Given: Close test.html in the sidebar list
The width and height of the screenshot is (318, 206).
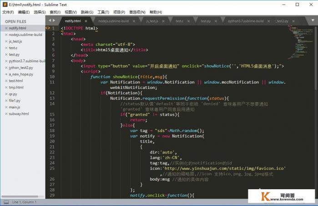Looking at the screenshot, I should (x=6, y=81).
